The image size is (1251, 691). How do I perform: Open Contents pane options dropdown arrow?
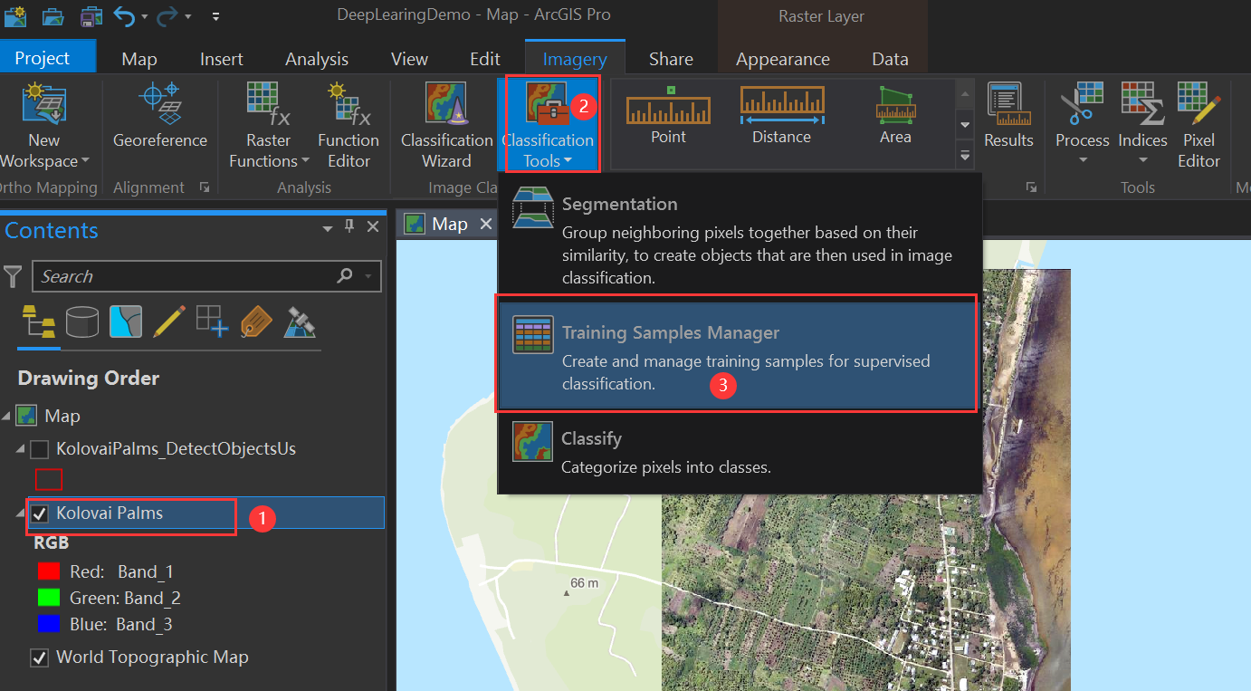[x=328, y=229]
